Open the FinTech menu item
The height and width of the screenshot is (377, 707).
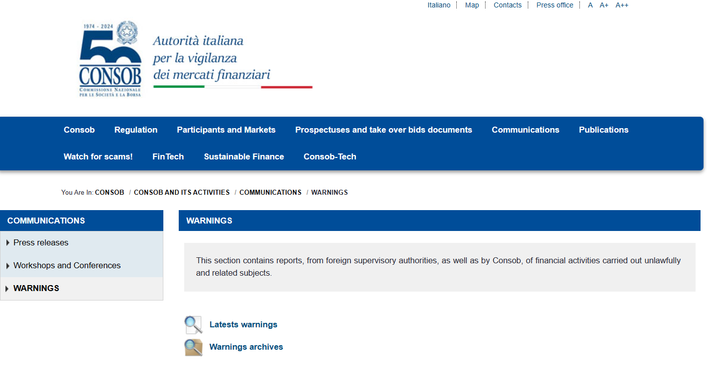click(168, 156)
